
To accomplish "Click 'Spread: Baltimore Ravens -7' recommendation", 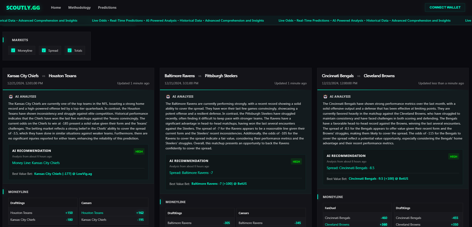I will 191,173.
